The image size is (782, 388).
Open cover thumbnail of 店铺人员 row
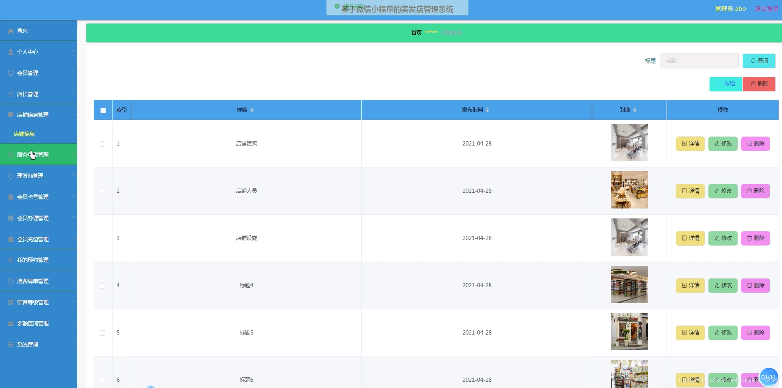629,190
